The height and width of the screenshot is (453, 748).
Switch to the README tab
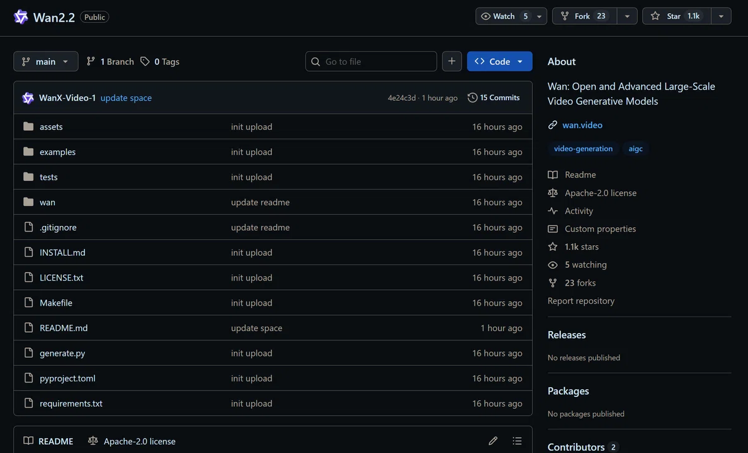coord(48,441)
